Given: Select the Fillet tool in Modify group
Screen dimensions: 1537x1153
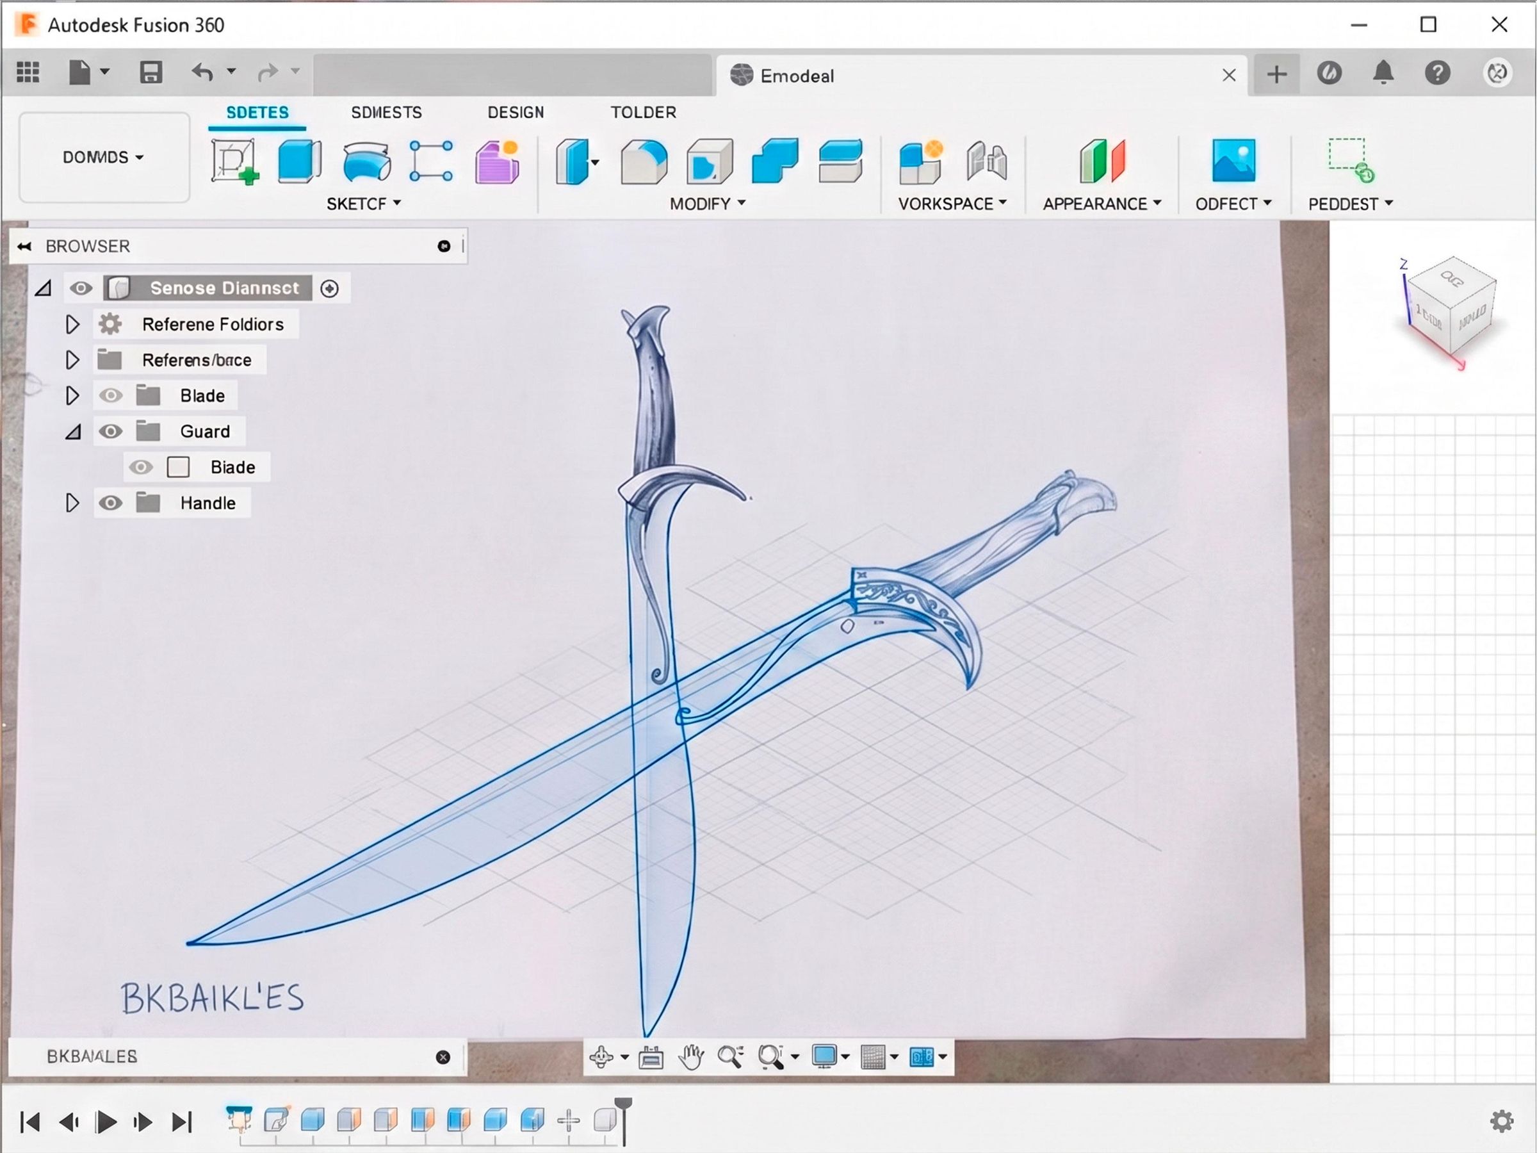Looking at the screenshot, I should pyautogui.click(x=644, y=162).
